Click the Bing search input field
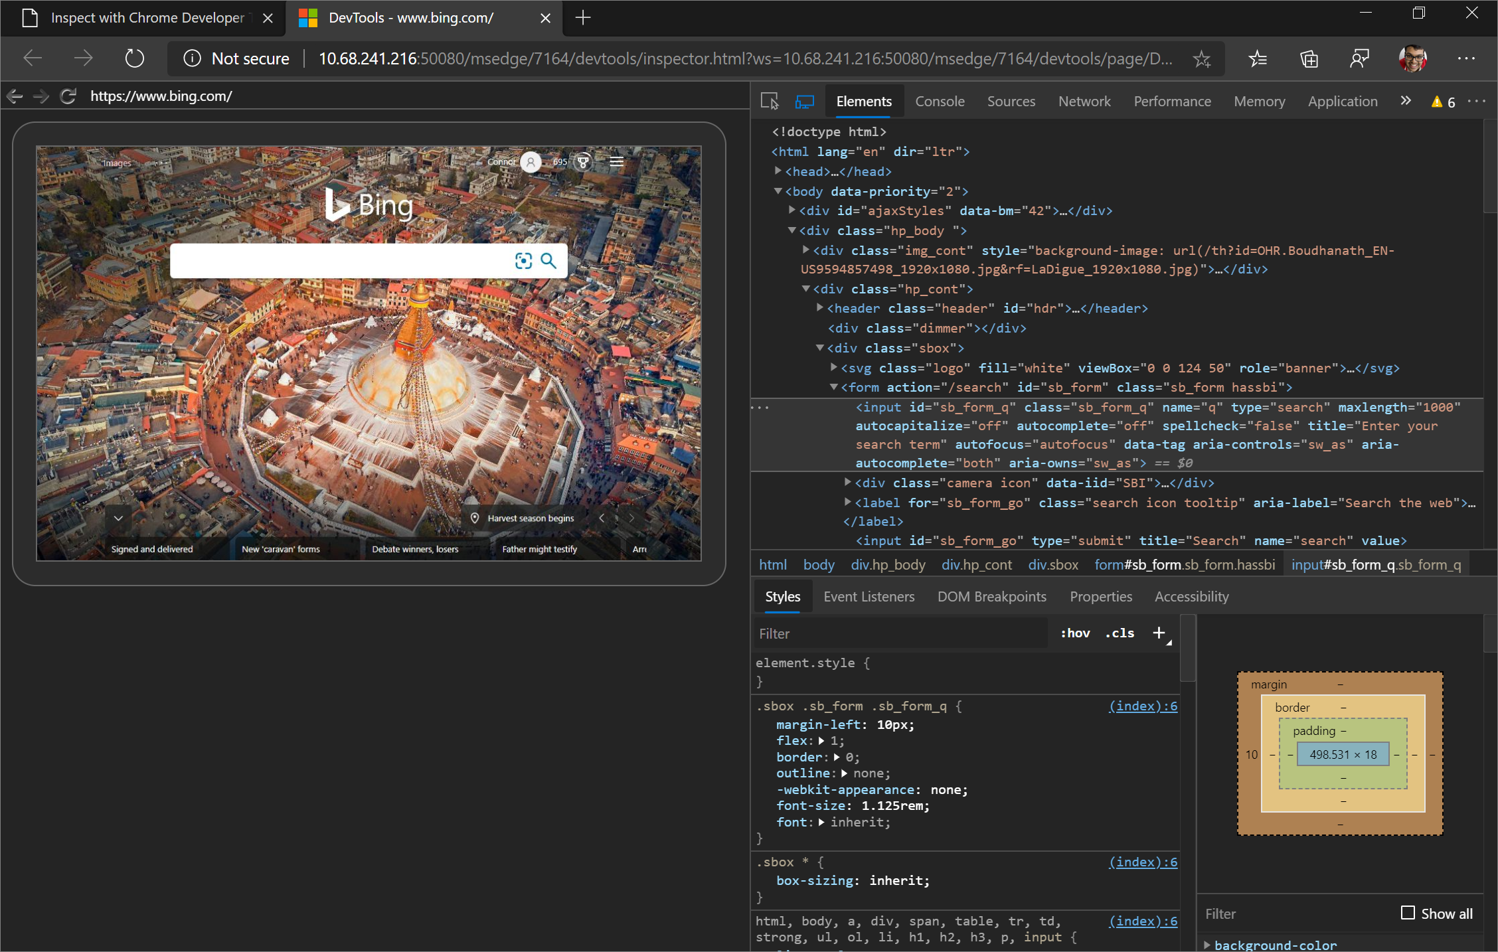1498x952 pixels. (339, 261)
